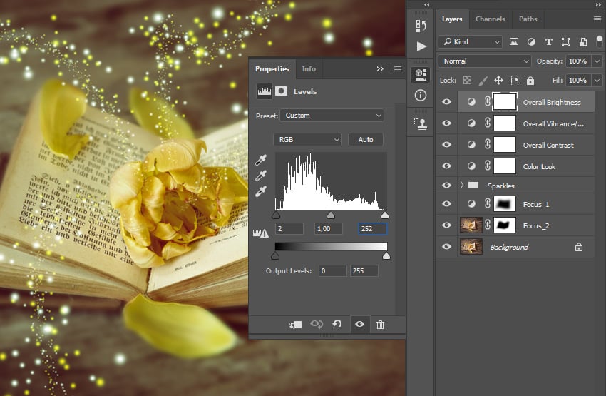Hide the Background layer
The image size is (606, 396).
[x=446, y=247]
